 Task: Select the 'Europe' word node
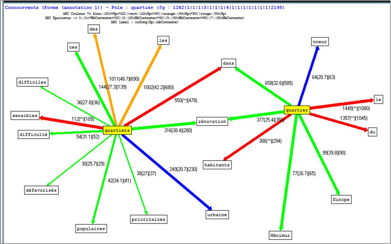(341, 199)
